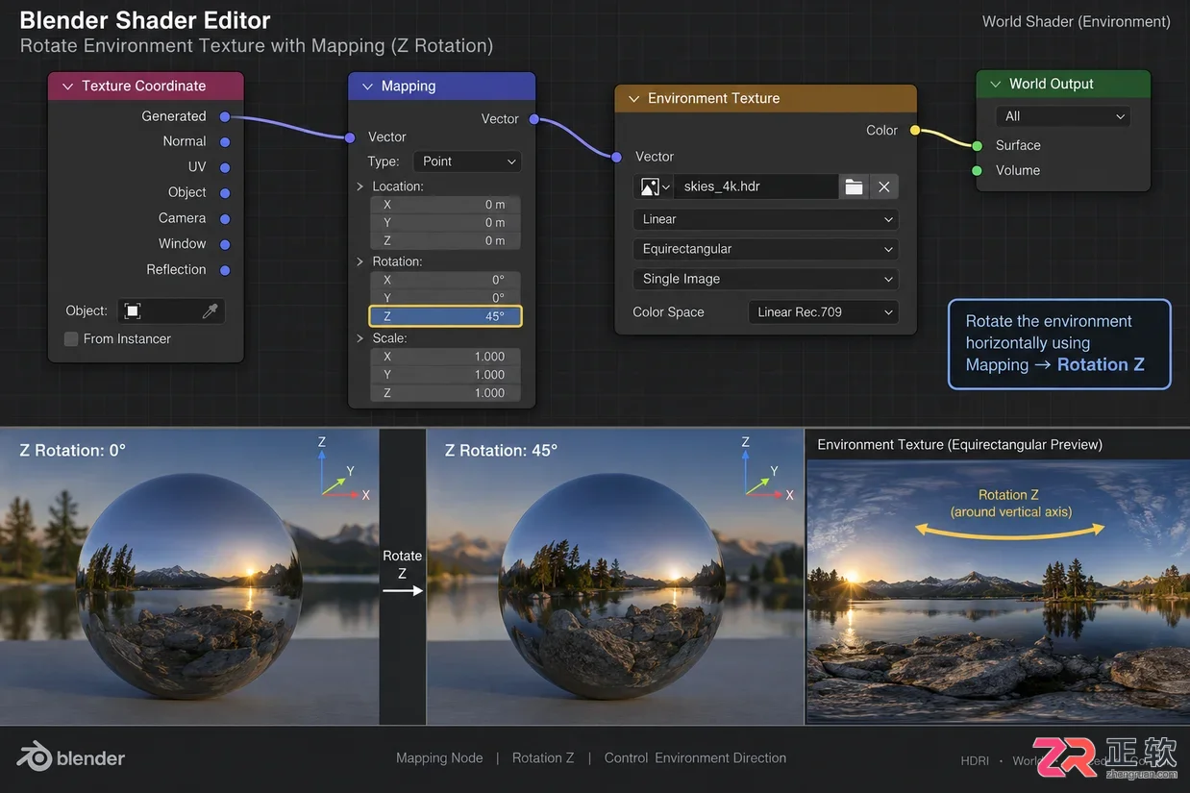Collapse the World Output node
1190x793 pixels.
[995, 85]
